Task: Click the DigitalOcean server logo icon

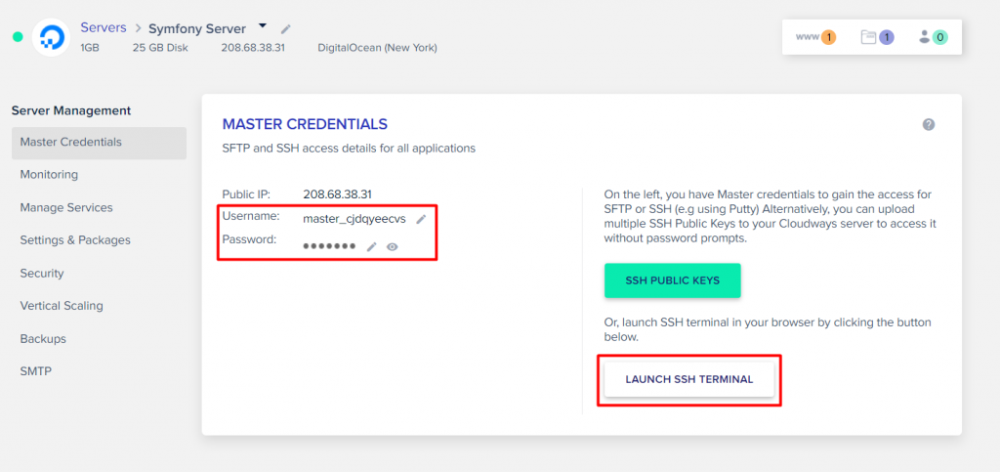Action: point(50,37)
